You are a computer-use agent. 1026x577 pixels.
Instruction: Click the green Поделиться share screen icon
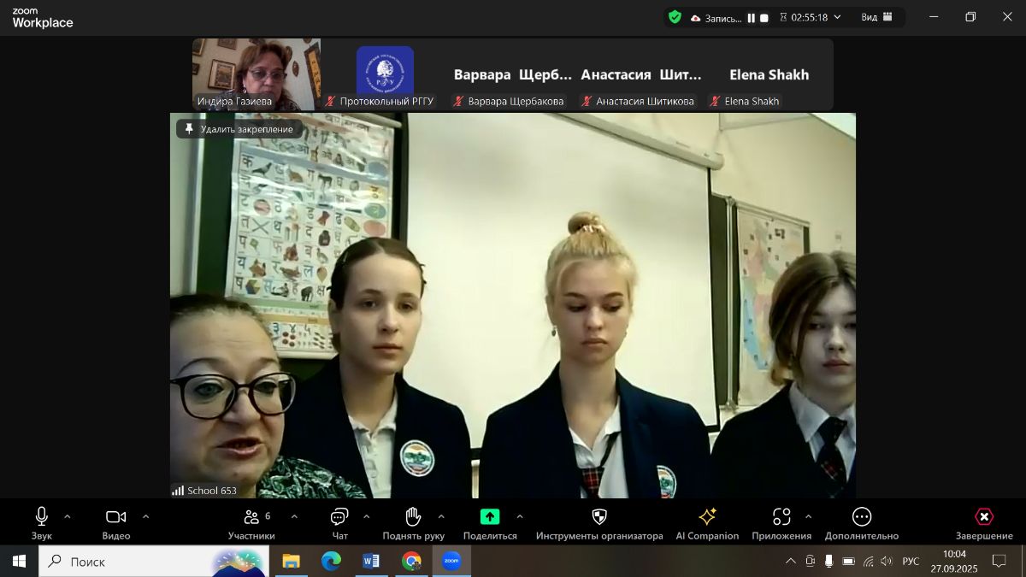pyautogui.click(x=490, y=516)
